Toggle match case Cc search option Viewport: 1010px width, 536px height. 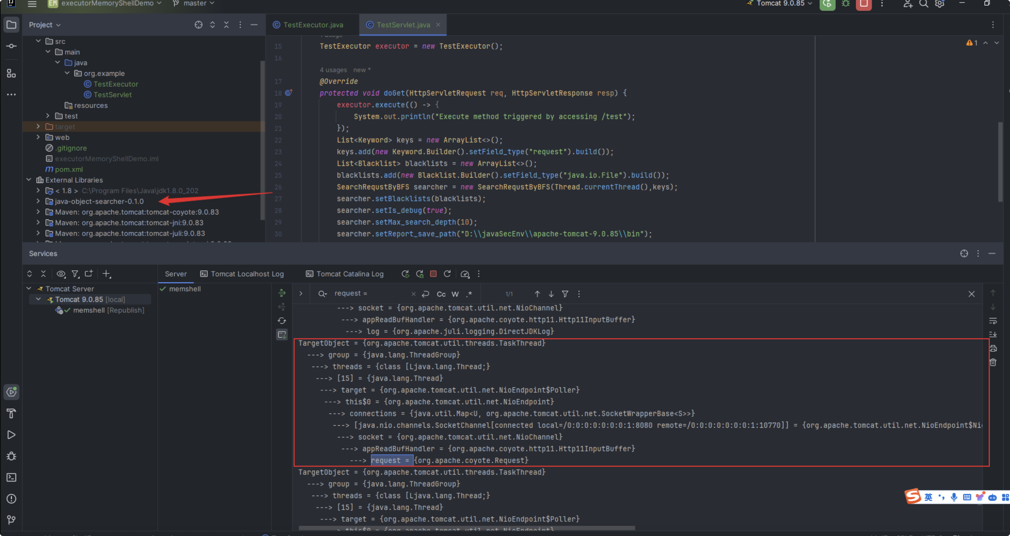pos(441,294)
